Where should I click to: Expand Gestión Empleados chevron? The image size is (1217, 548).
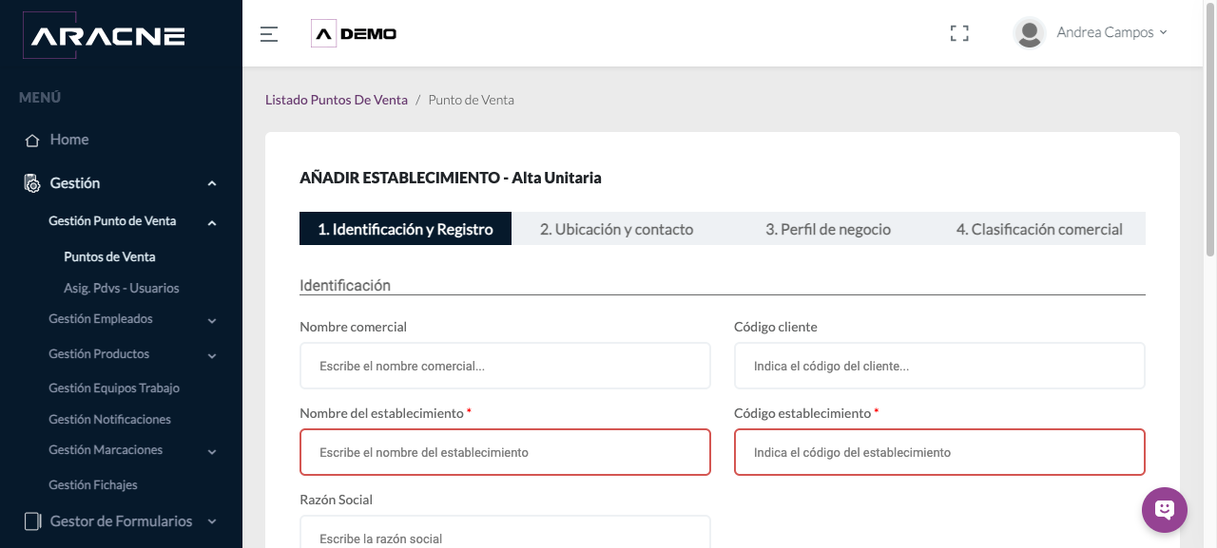point(212,321)
